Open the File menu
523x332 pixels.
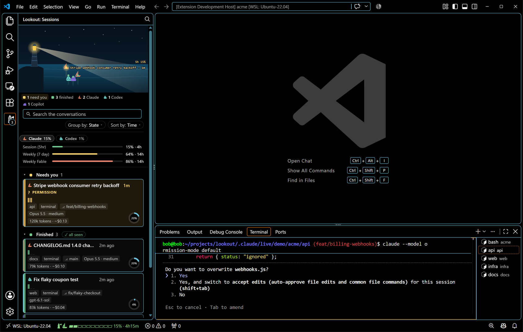click(x=20, y=6)
